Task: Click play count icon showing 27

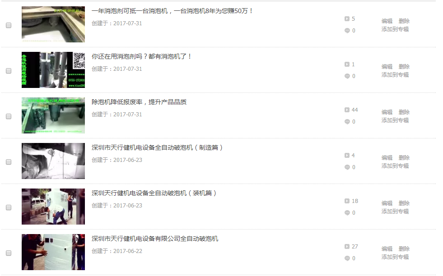Action: click(347, 246)
